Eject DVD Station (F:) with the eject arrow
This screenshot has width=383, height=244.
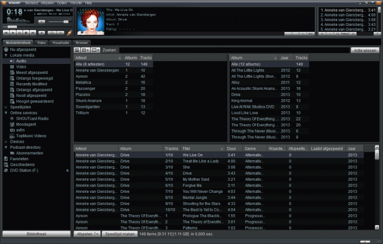tap(68, 170)
